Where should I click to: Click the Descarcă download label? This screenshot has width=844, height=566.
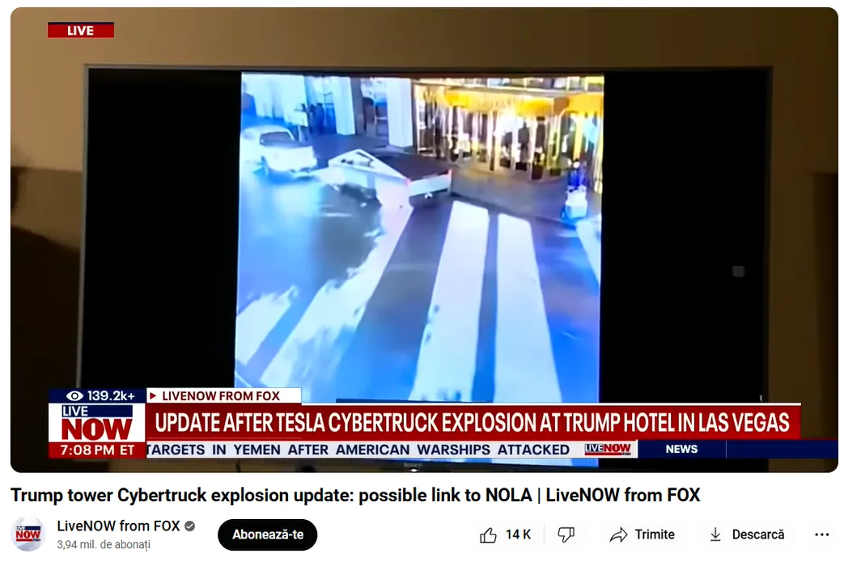click(758, 534)
